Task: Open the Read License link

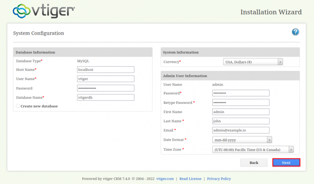Action: tap(190, 179)
